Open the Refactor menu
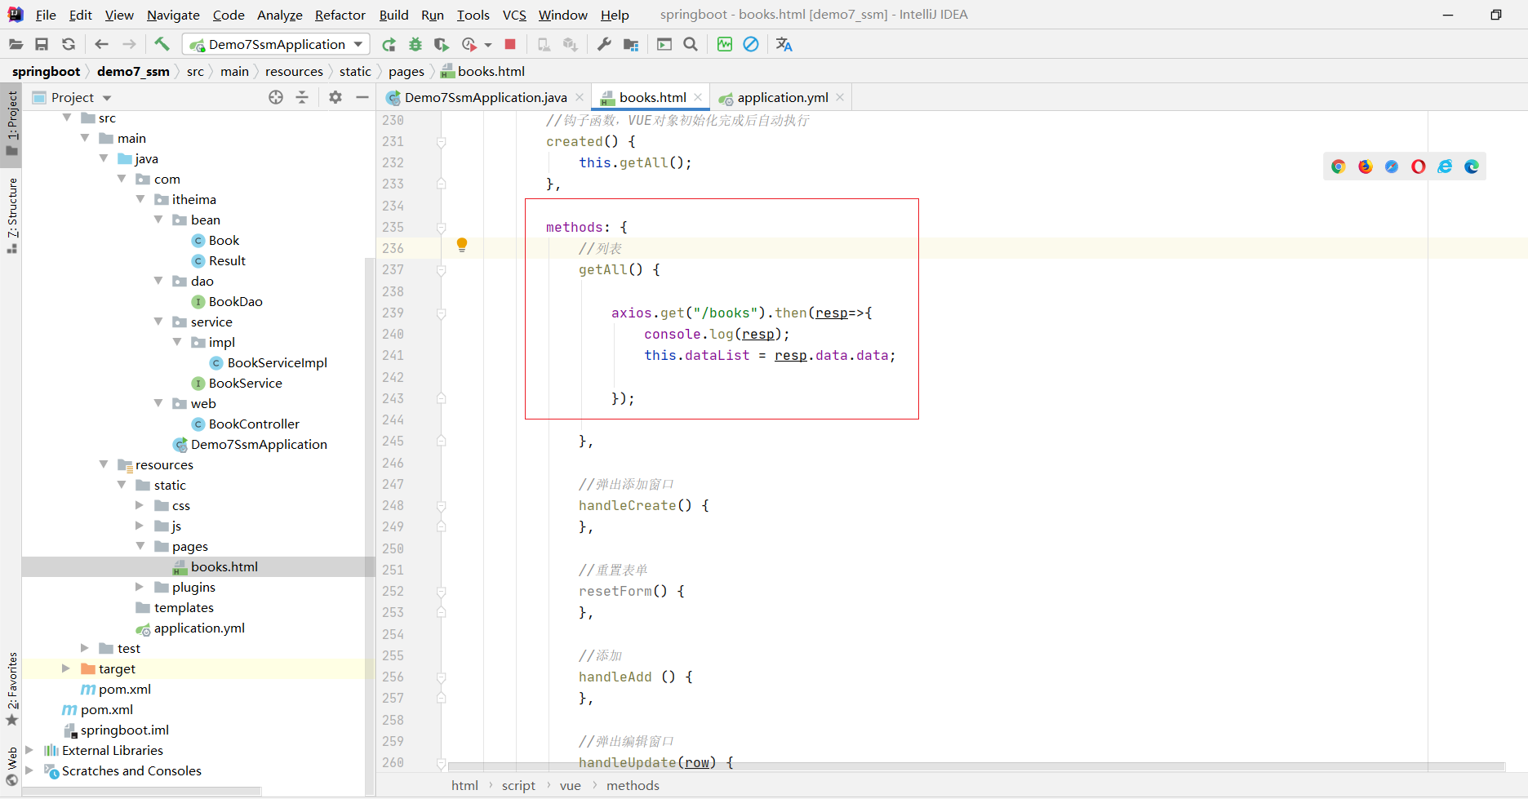Screen dimensions: 1528x799 click(340, 15)
